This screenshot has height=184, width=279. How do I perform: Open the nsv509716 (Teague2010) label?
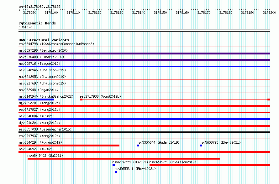coord(39,64)
